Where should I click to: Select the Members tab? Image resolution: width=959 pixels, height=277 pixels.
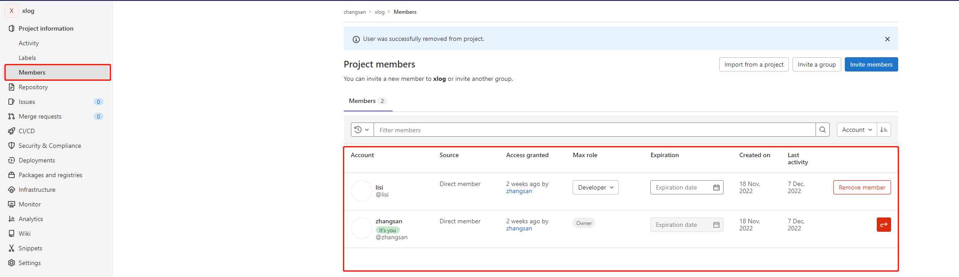click(x=367, y=101)
